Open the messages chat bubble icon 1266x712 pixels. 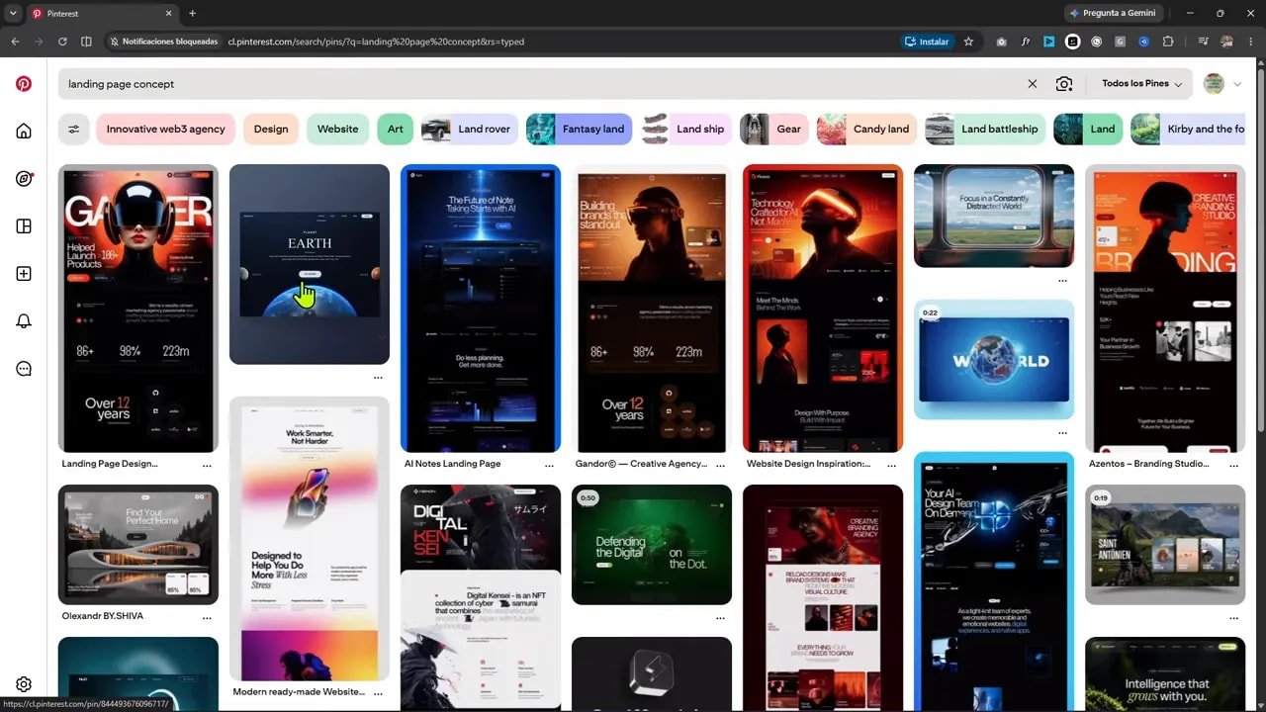tap(24, 368)
